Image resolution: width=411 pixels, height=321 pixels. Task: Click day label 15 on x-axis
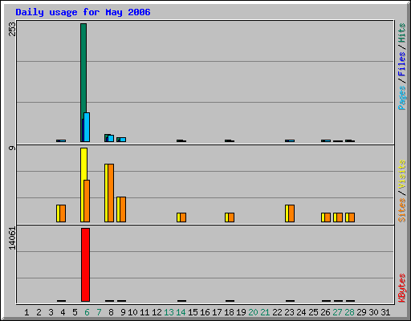tap(193, 312)
